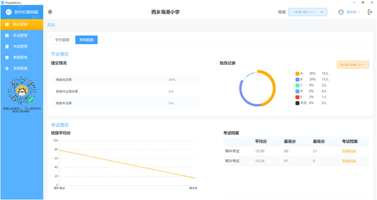Click the 平均分 column header
Viewport: 377px width, 200px height.
[261, 142]
